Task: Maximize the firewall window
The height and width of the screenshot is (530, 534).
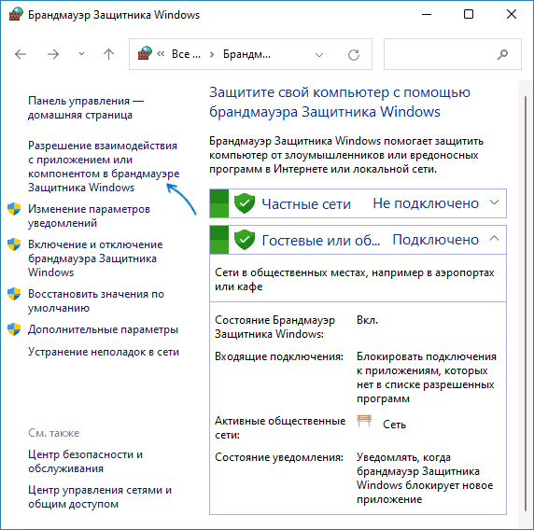Action: pos(469,14)
